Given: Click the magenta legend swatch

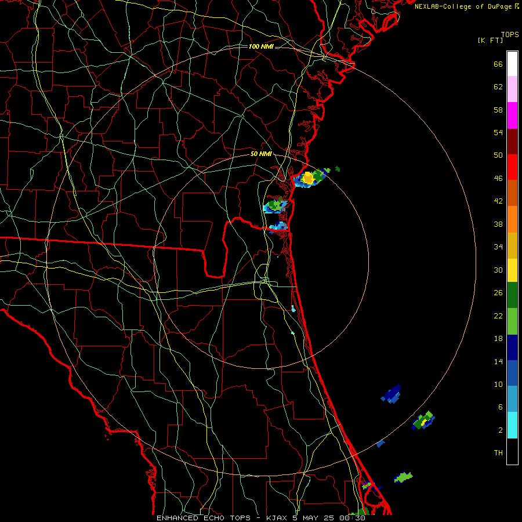Looking at the screenshot, I should (x=512, y=115).
